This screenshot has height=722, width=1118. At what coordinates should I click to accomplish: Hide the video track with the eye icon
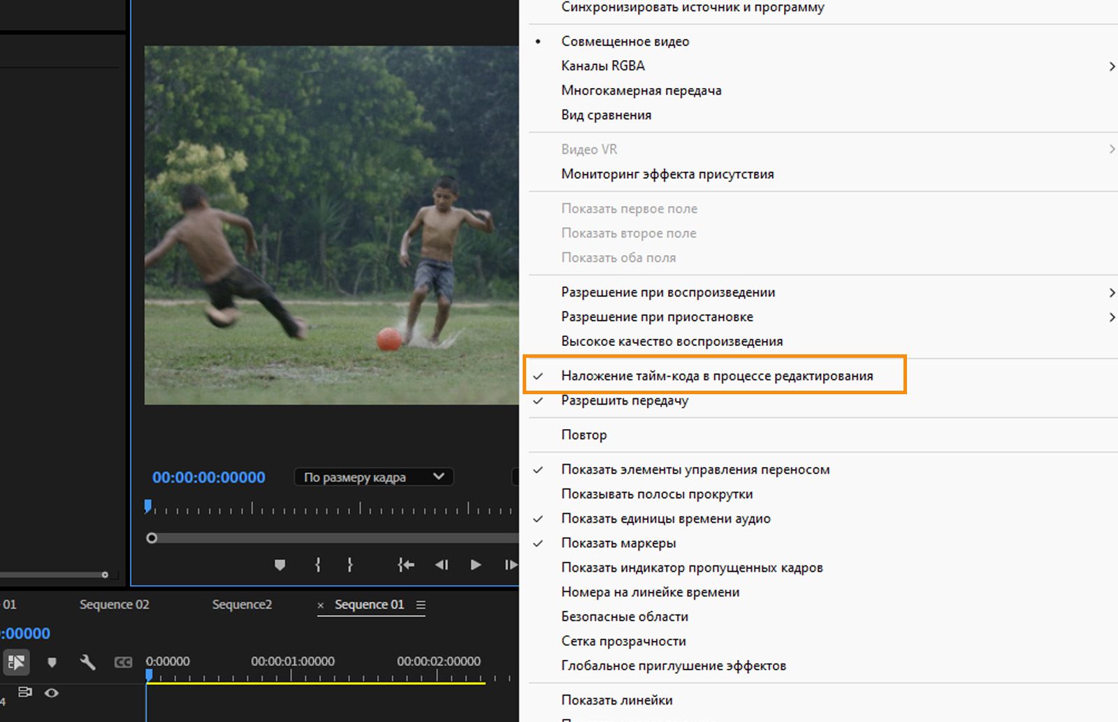click(52, 693)
